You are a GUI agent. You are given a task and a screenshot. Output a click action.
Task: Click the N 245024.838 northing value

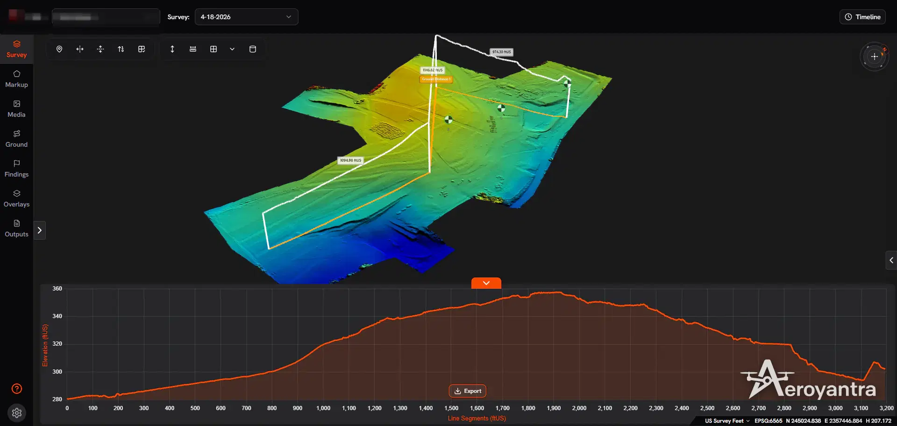(803, 421)
